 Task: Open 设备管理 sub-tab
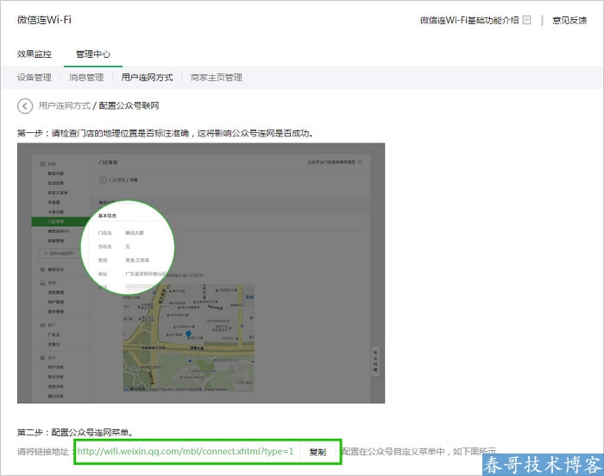35,78
